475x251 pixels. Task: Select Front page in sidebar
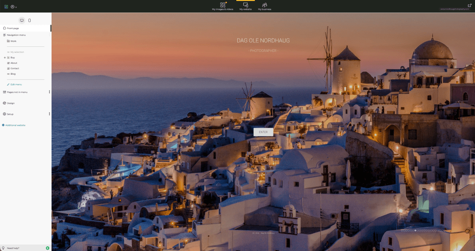click(26, 28)
